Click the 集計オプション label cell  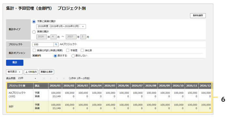point(18,53)
